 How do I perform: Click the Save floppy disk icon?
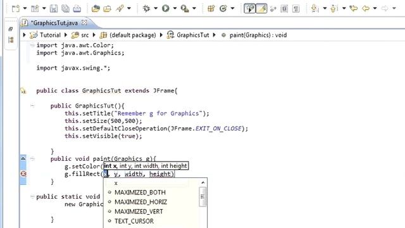(54, 8)
